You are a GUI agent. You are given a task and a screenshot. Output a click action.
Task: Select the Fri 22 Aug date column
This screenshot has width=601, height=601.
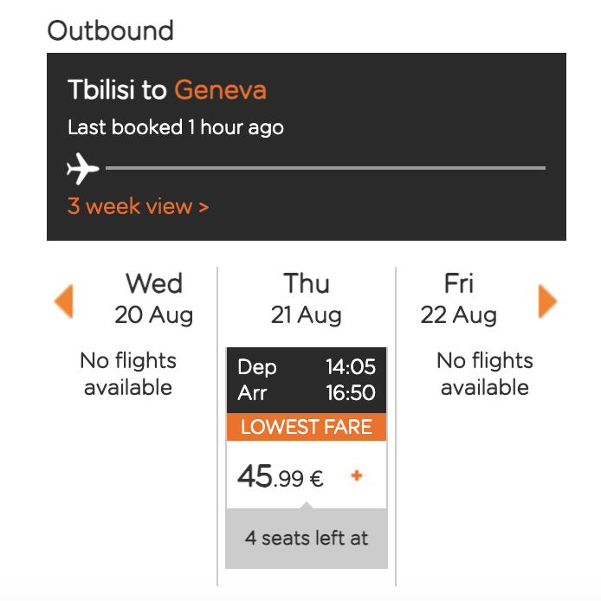click(x=458, y=299)
